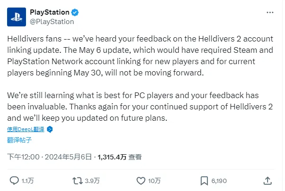The height and width of the screenshot is (191, 285).
Task: Click the 6,190 bookmark count
Action: pyautogui.click(x=219, y=181)
